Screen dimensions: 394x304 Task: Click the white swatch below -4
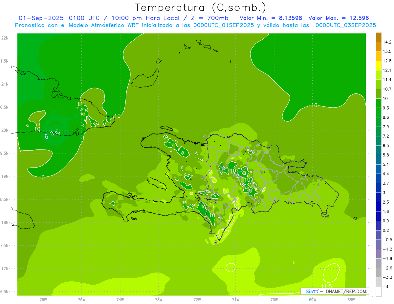(x=379, y=291)
